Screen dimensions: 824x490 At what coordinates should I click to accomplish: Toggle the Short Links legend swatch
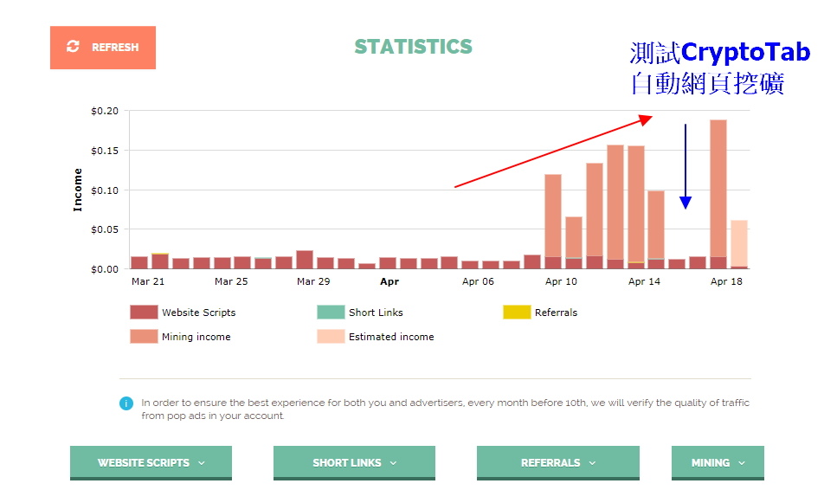[331, 313]
